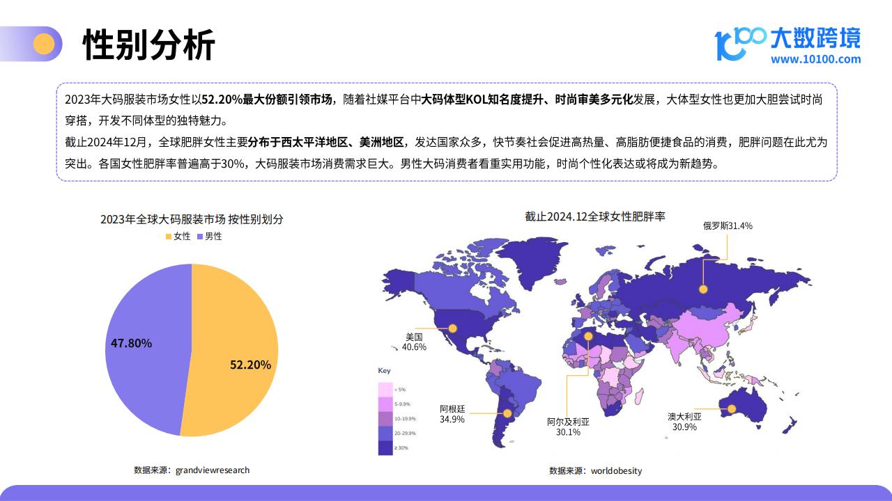This screenshot has width=892, height=501.
Task: Click the grandviewresearch data source text
Action: 212,470
